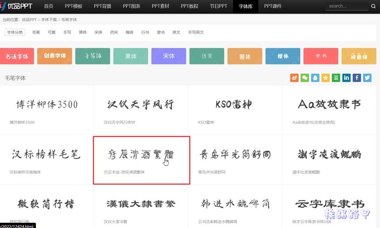Open 首页 in the navigation bar

pos(49,6)
